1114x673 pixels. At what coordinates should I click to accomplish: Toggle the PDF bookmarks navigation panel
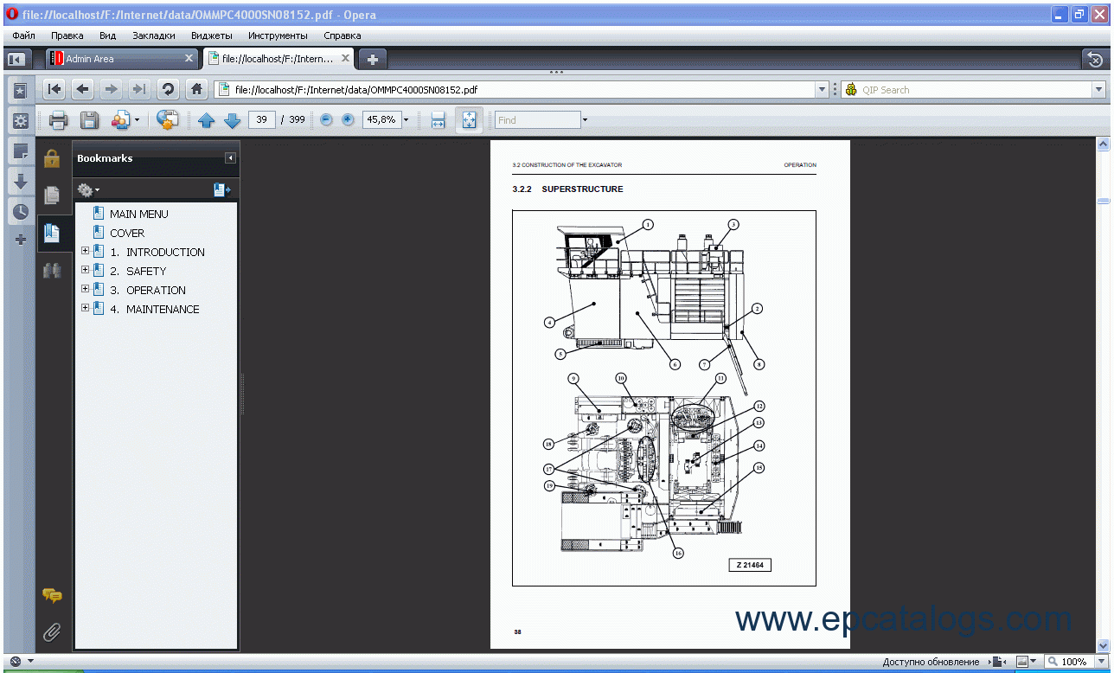(x=52, y=233)
